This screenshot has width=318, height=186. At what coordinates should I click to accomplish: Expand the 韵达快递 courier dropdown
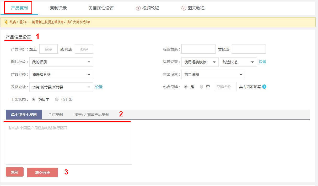click(x=238, y=62)
